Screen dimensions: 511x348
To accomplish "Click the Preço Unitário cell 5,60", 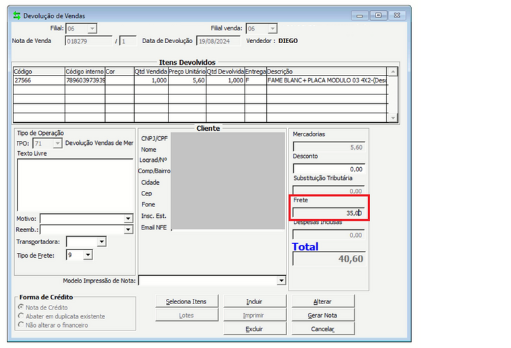I will [187, 80].
